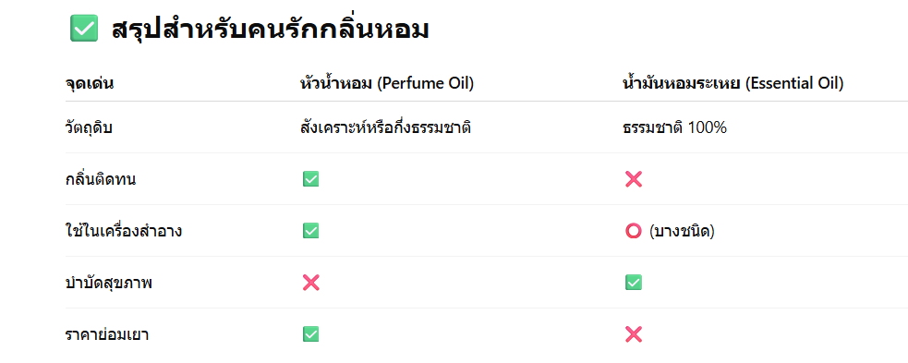Click the green check in บำบัดสุขภาพ row
Image resolution: width=908 pixels, height=363 pixels.
[x=634, y=283]
